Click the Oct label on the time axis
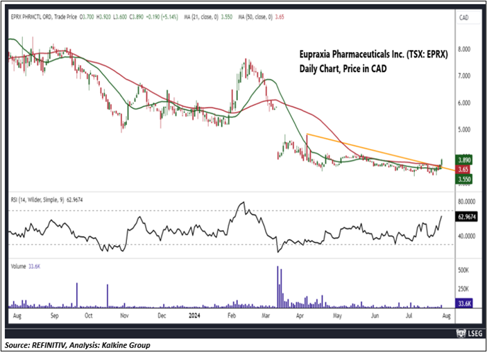 point(89,316)
